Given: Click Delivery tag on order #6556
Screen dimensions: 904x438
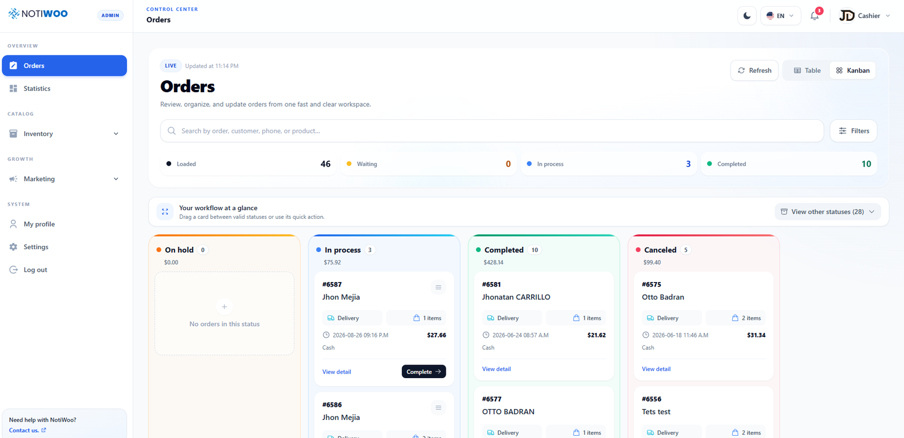Looking at the screenshot, I should tap(672, 432).
